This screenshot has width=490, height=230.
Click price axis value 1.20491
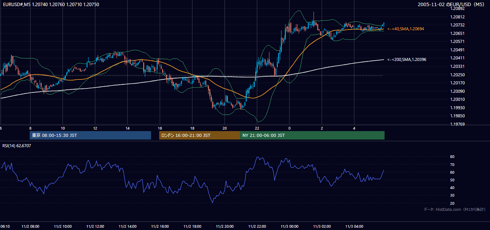(x=457, y=50)
